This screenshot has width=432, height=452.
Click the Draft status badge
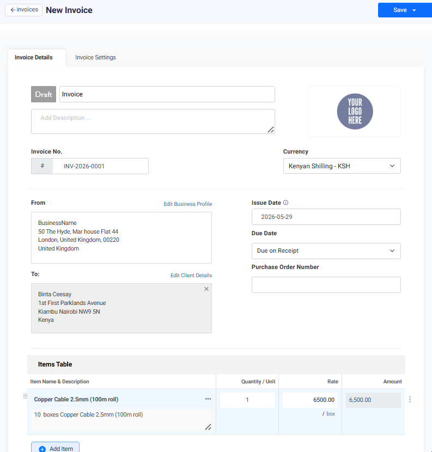44,94
